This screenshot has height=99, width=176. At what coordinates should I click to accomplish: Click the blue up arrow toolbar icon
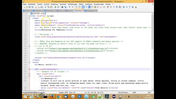tap(127, 7)
